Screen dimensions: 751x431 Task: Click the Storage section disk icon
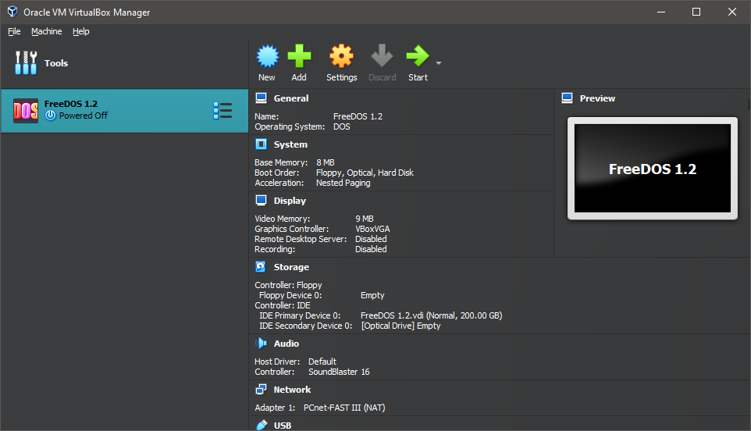click(261, 267)
